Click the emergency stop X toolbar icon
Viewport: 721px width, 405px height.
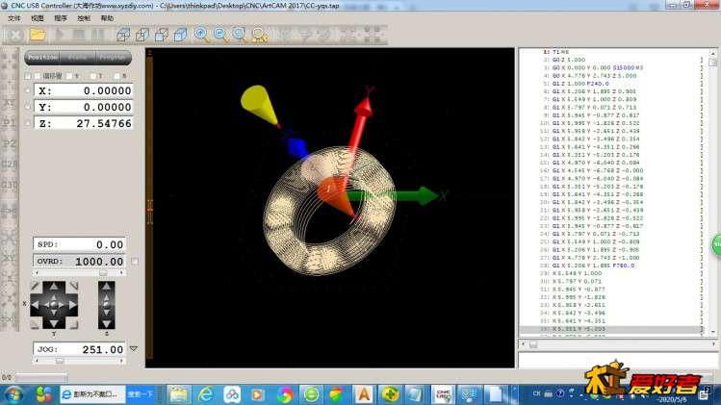15,35
